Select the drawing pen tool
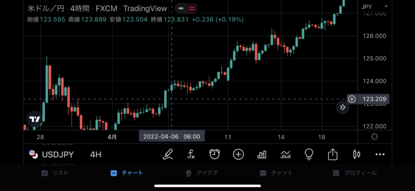The image size is (415, 191). (x=168, y=154)
